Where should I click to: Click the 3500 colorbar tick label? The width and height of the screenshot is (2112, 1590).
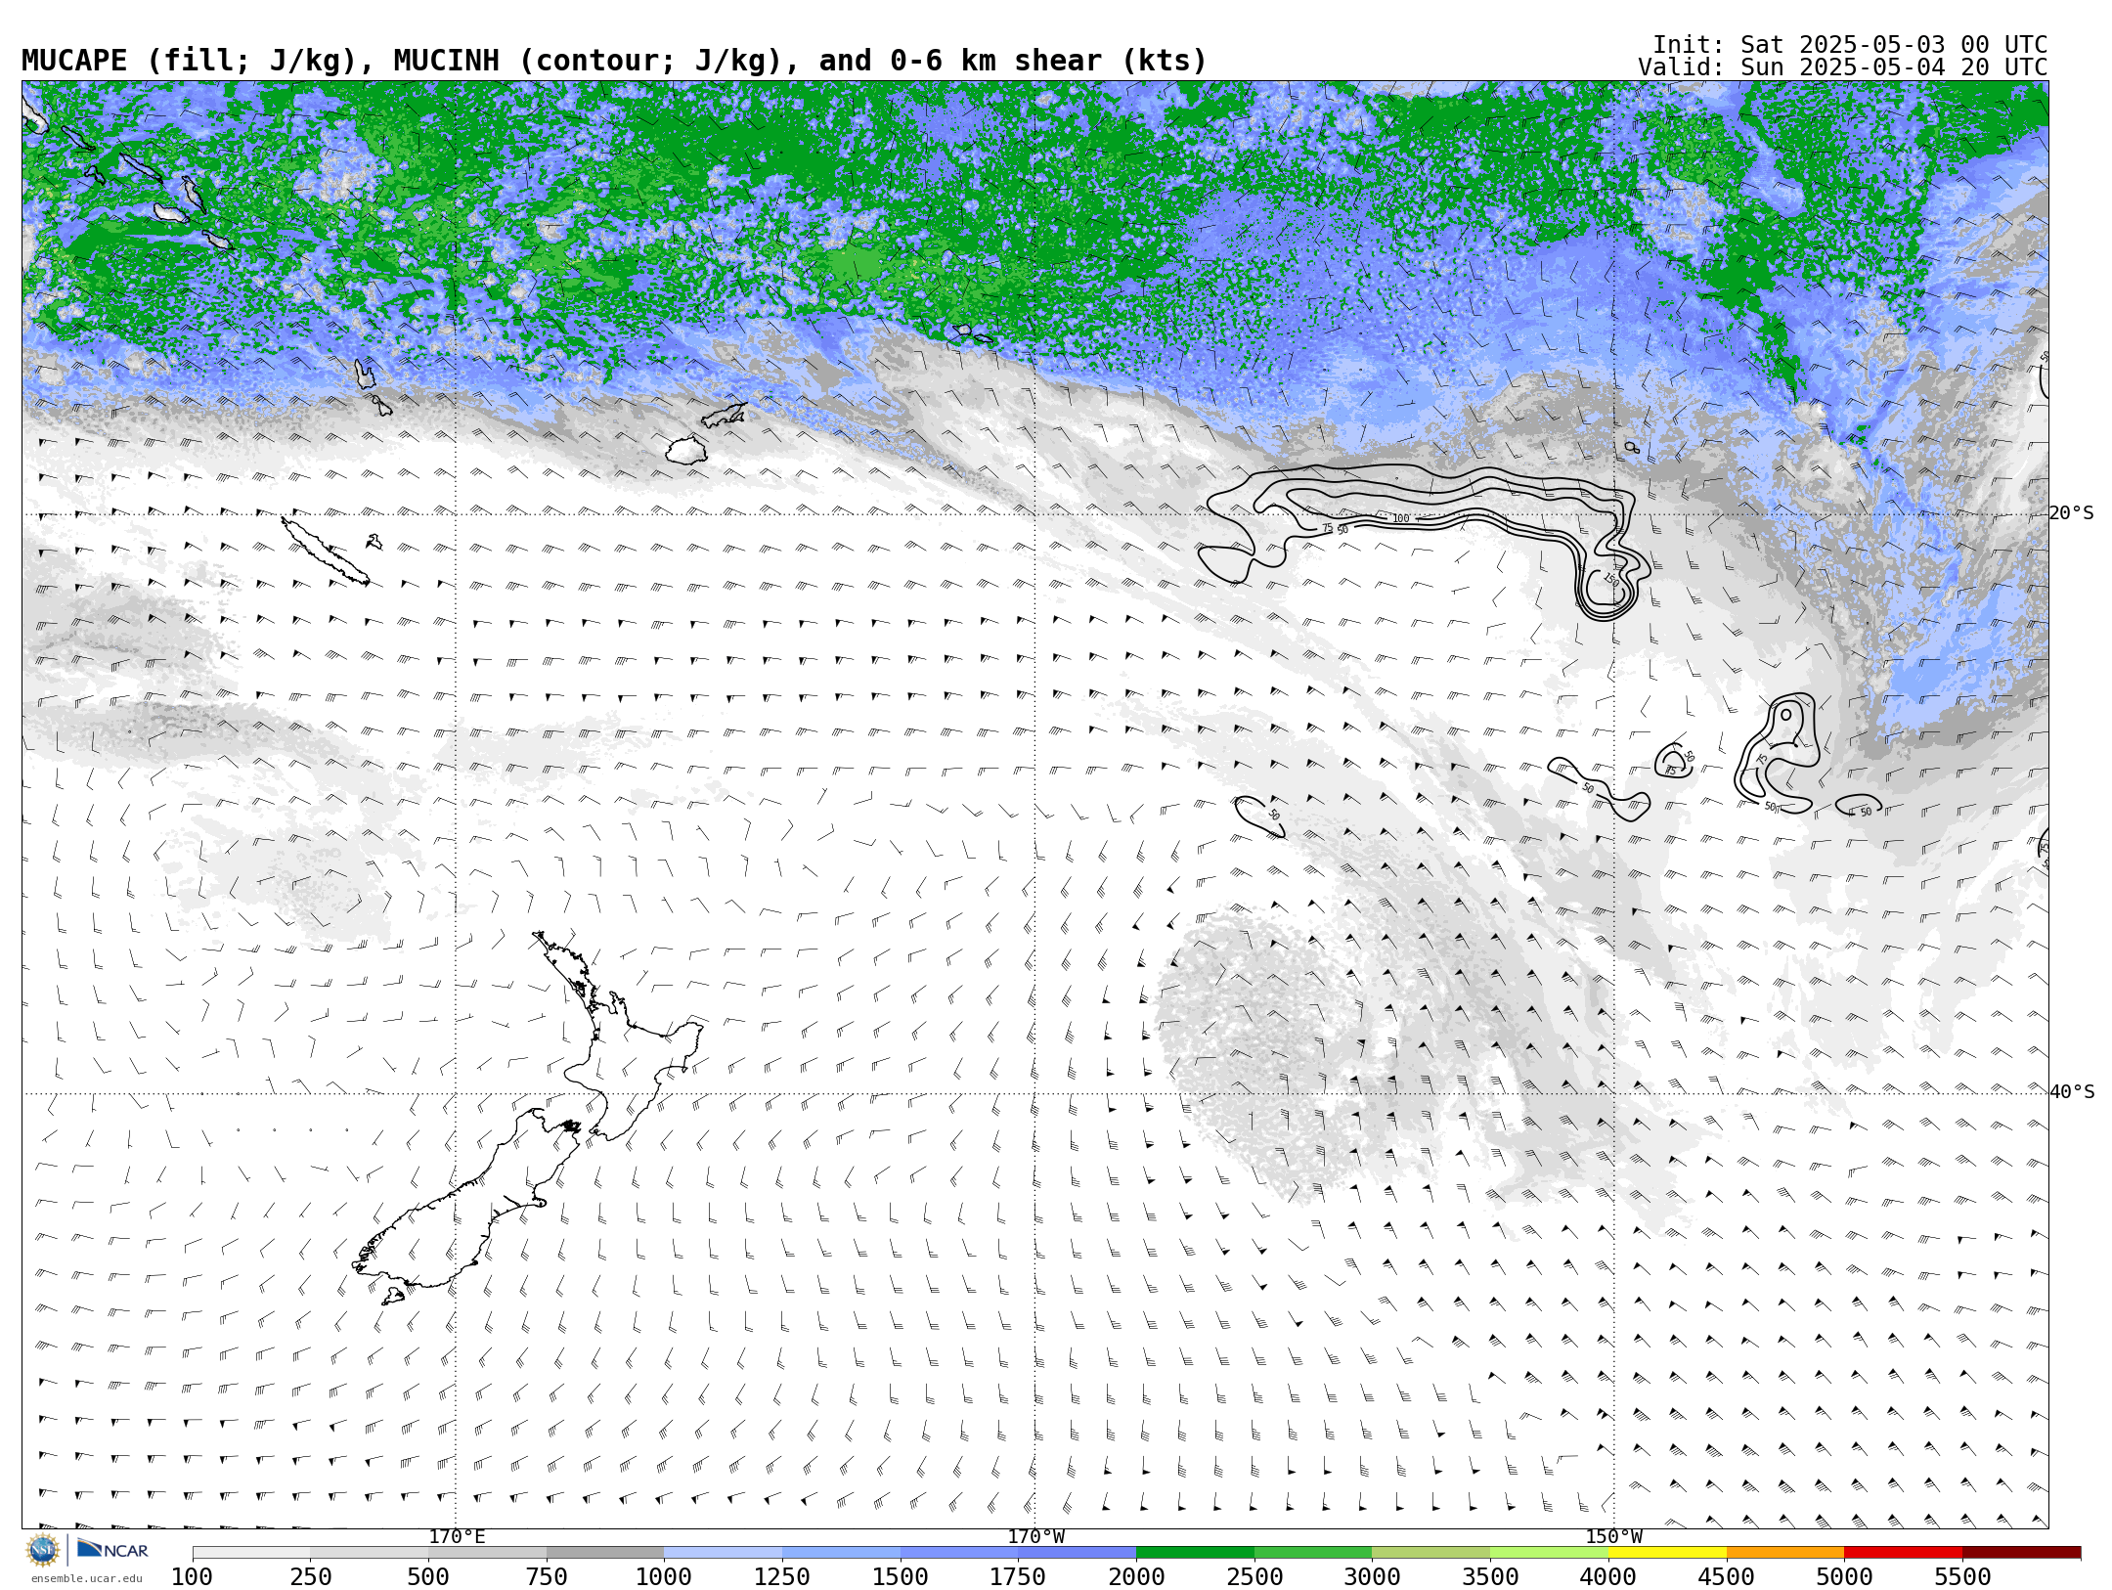[x=1491, y=1577]
